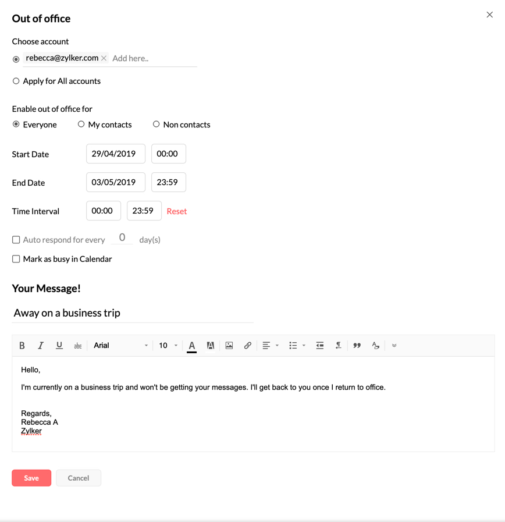Open the font color picker
The image size is (505, 522).
tap(192, 346)
